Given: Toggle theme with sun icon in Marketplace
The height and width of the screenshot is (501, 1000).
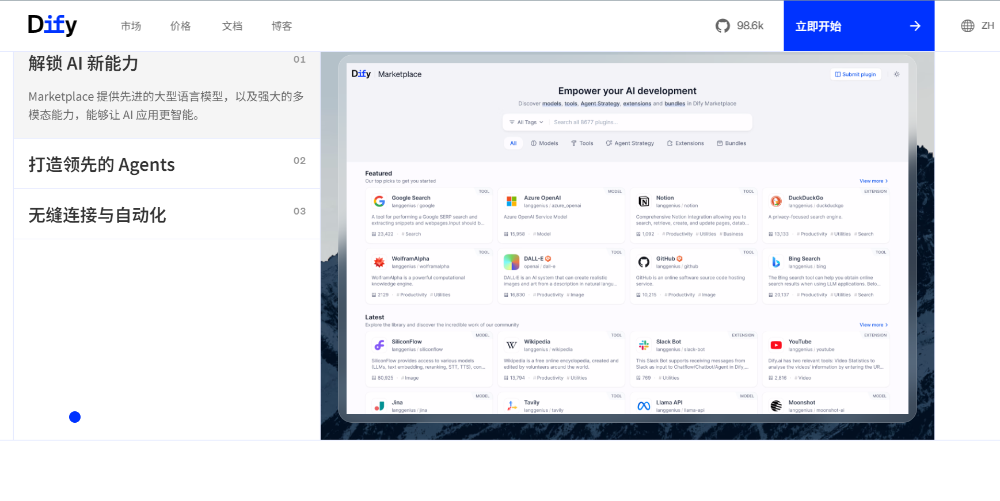Looking at the screenshot, I should (896, 74).
